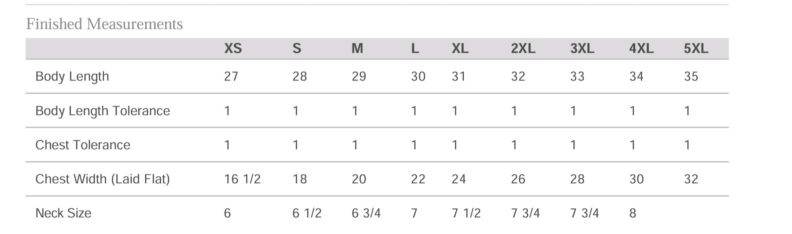Image resolution: width=792 pixels, height=234 pixels.
Task: Click the body length value 31
Action: 459,76
